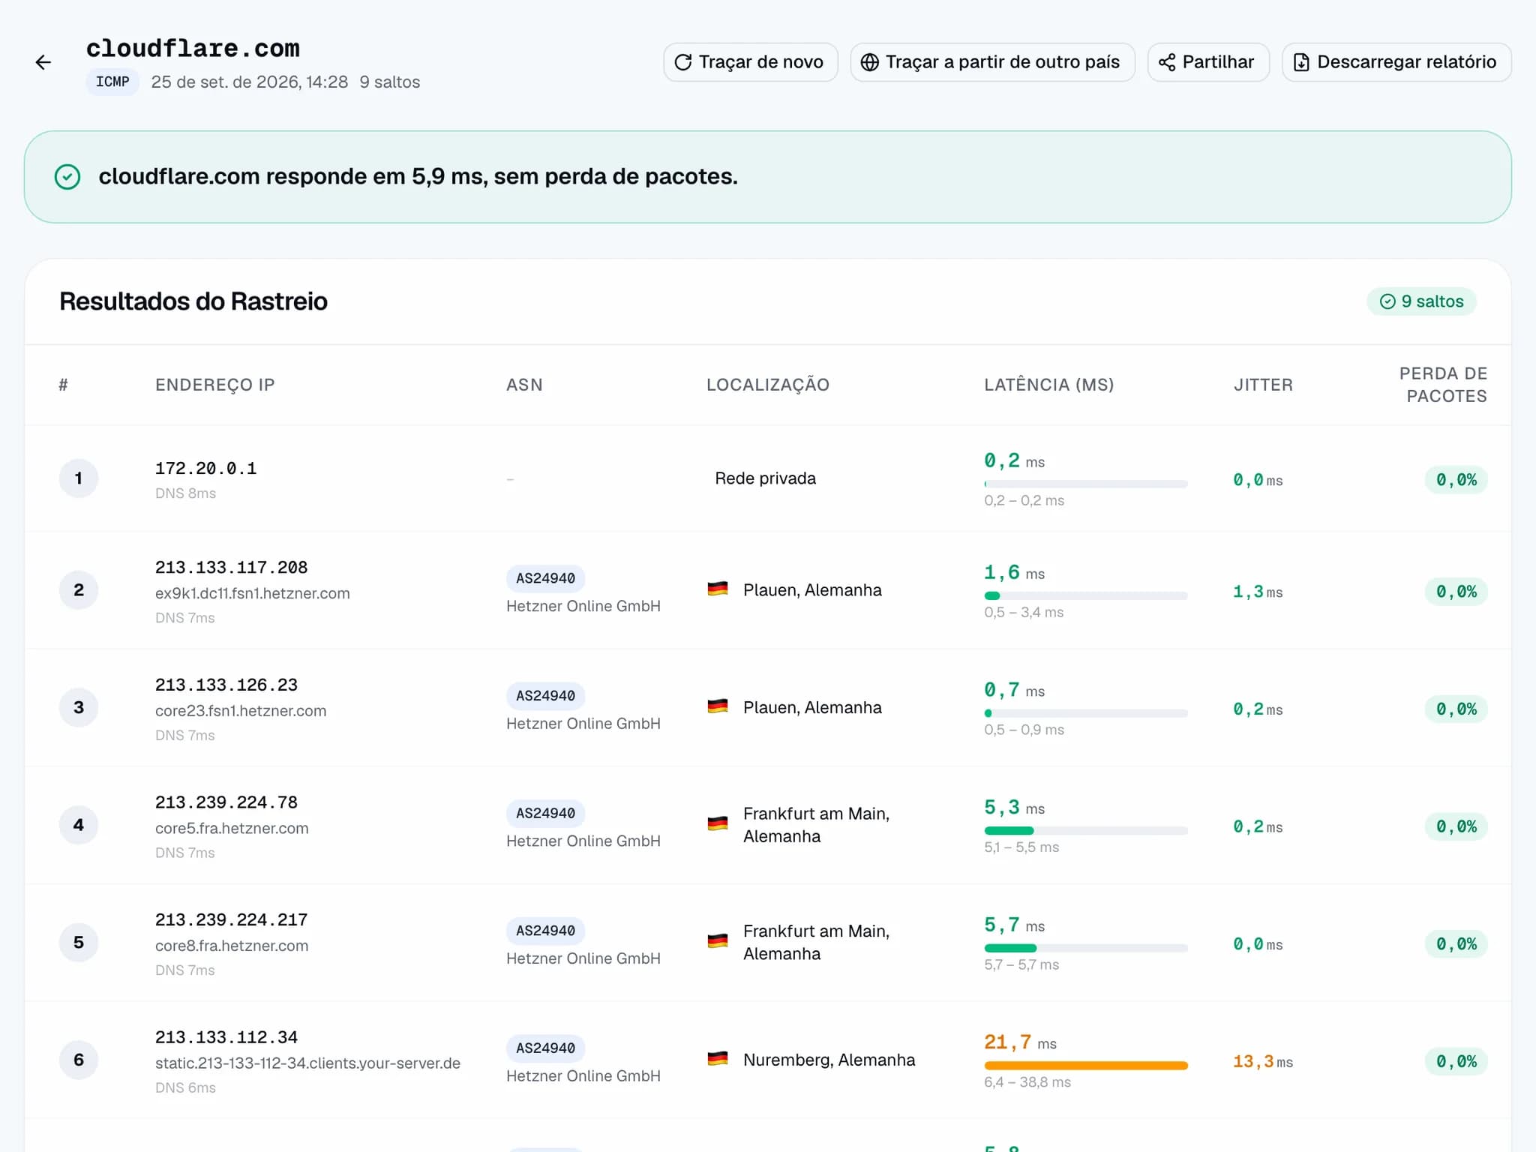Open the Partilhar share button
This screenshot has height=1152, width=1536.
(1207, 62)
